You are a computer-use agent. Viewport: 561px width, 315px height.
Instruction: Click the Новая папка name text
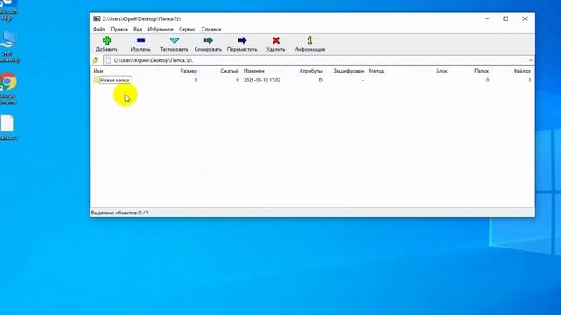pyautogui.click(x=115, y=80)
